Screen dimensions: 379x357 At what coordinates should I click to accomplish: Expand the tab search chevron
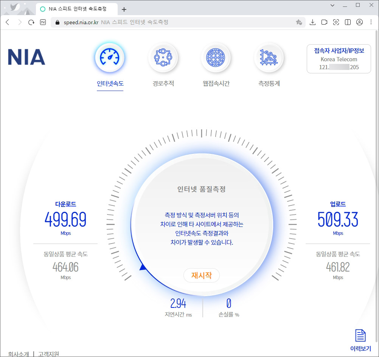(x=332, y=5)
